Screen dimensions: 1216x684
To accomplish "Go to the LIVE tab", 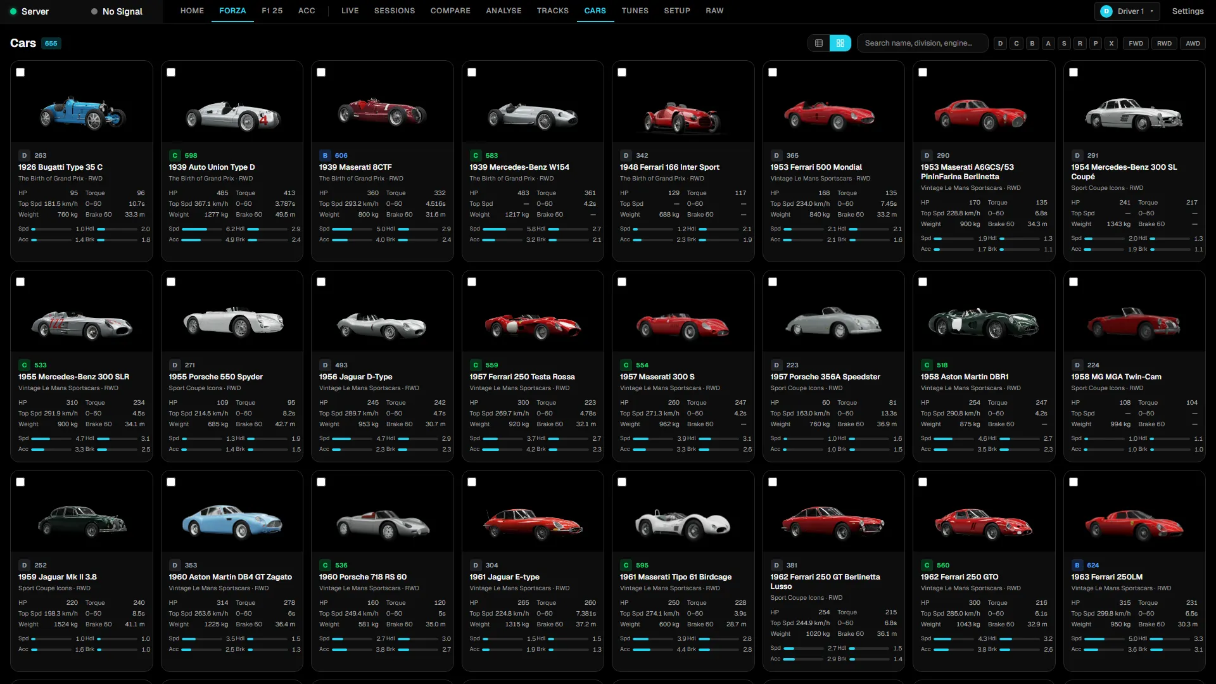I will [350, 11].
